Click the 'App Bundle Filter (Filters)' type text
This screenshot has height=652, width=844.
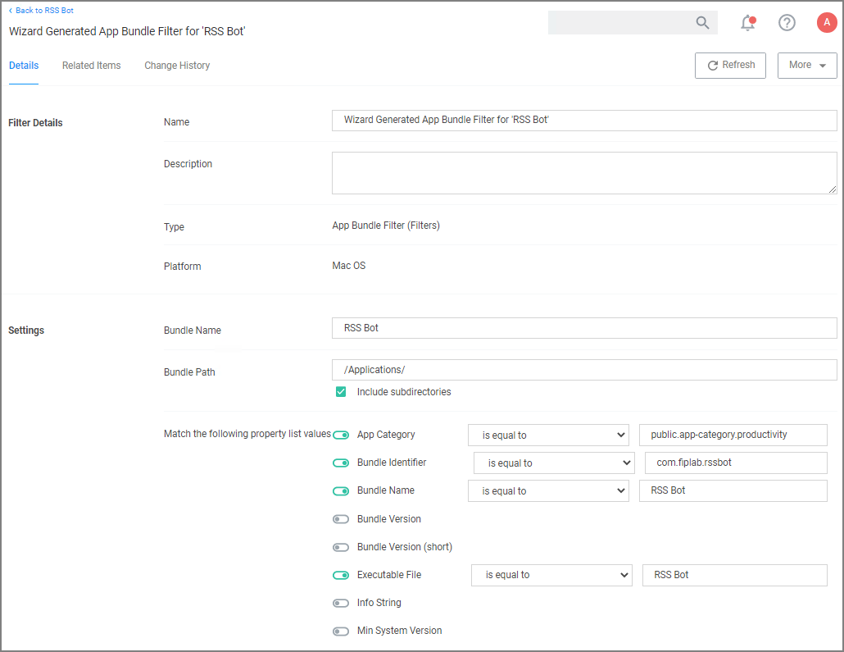[386, 226]
